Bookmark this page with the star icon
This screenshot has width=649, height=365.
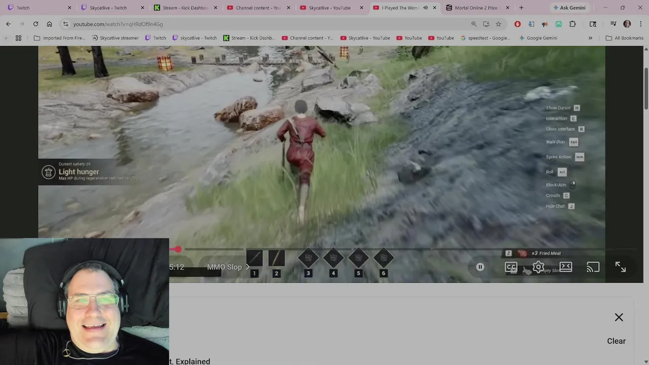tap(498, 24)
